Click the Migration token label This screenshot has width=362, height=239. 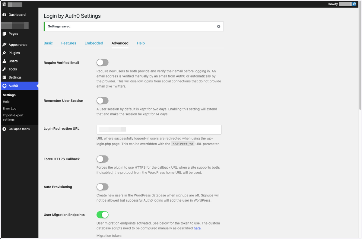[109, 235]
